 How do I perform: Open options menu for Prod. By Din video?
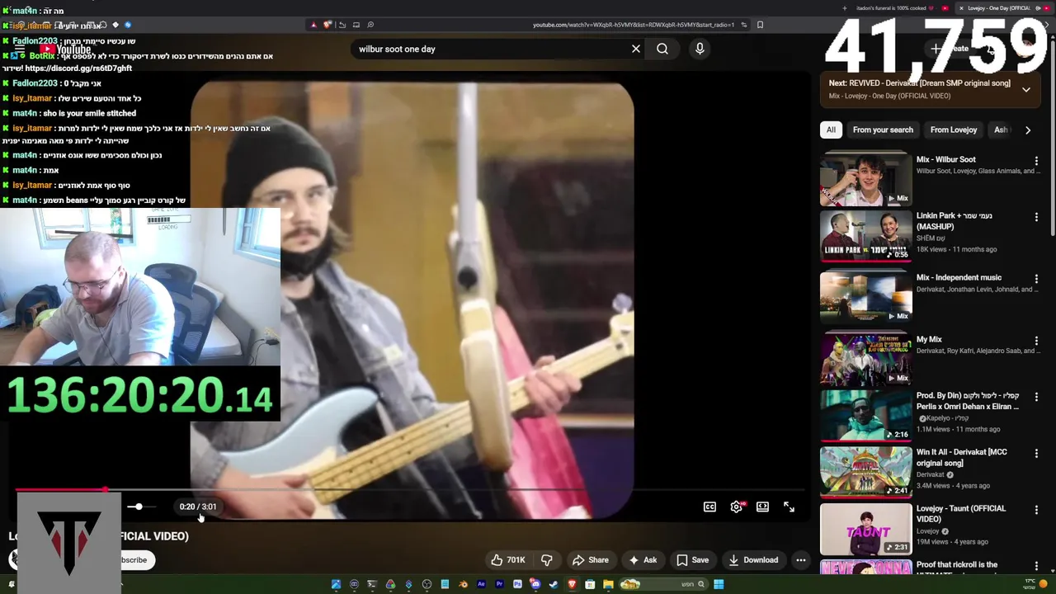[1036, 397]
